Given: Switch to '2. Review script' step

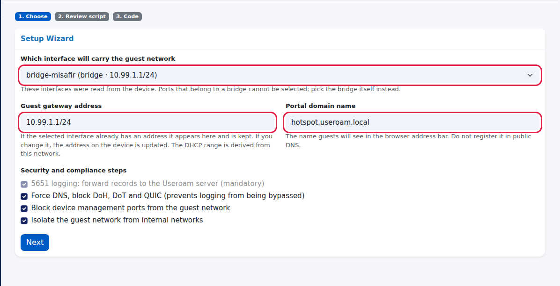Looking at the screenshot, I should (82, 16).
